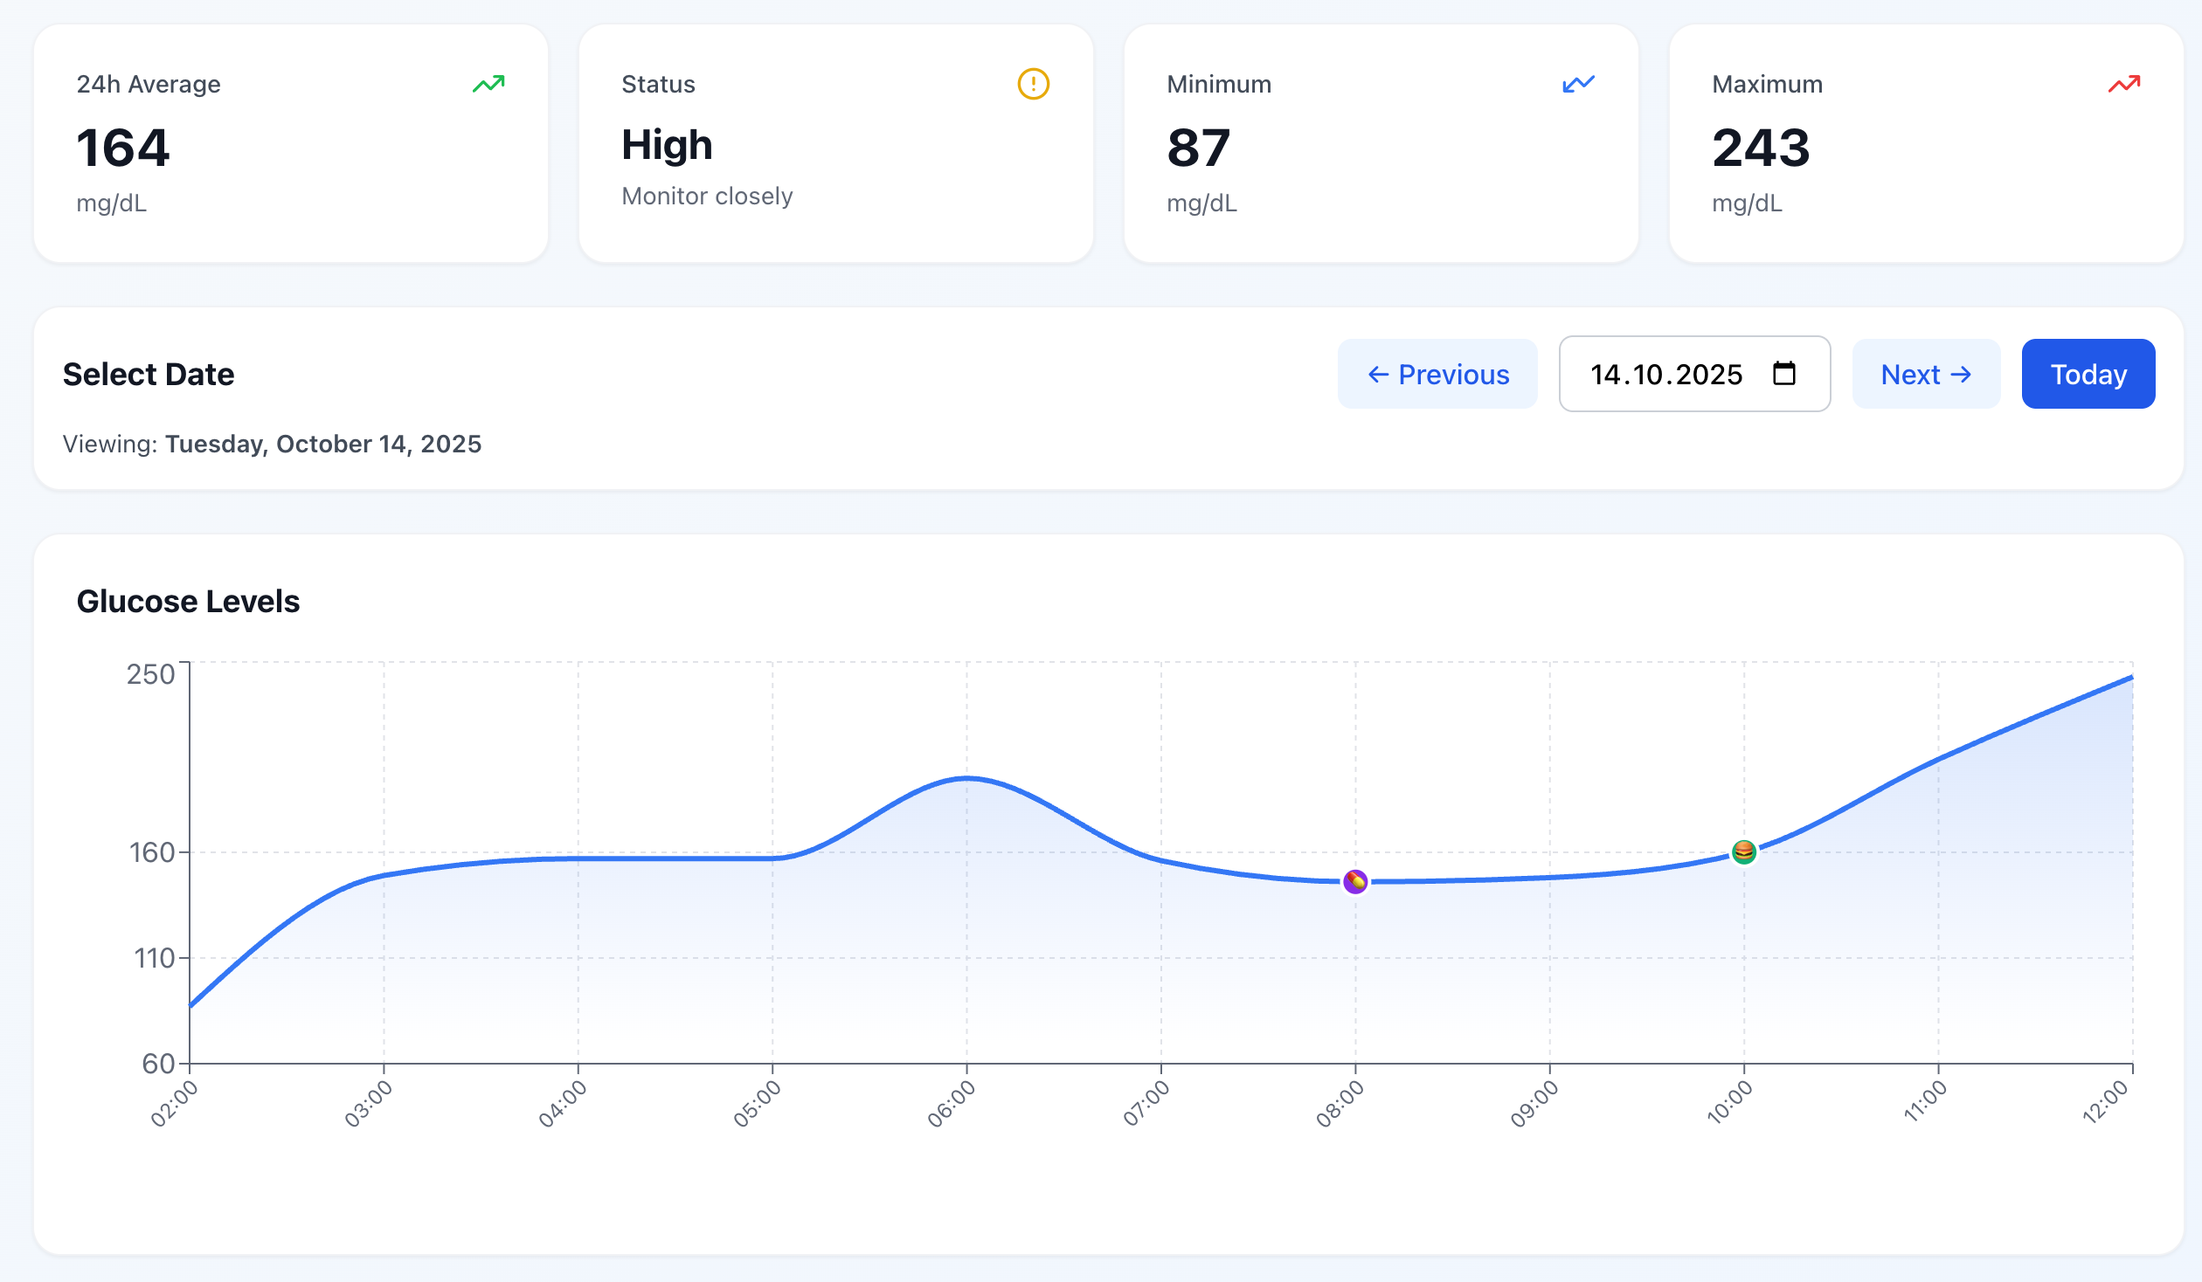Click the Glucose Levels chart heading

[x=188, y=602]
